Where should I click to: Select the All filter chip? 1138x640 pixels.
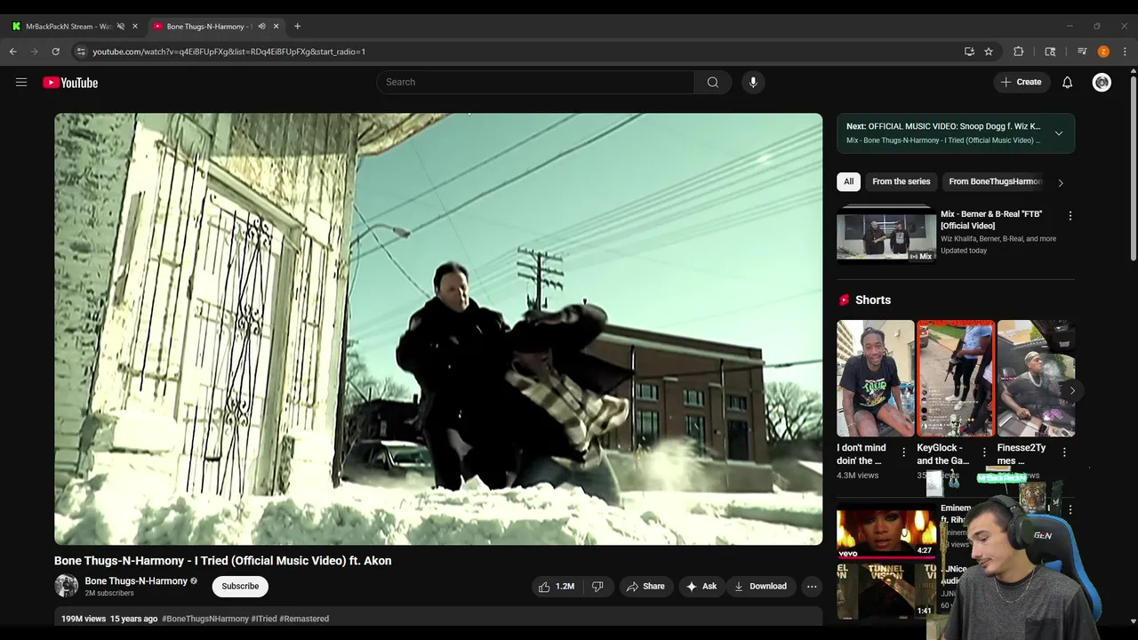pyautogui.click(x=848, y=181)
